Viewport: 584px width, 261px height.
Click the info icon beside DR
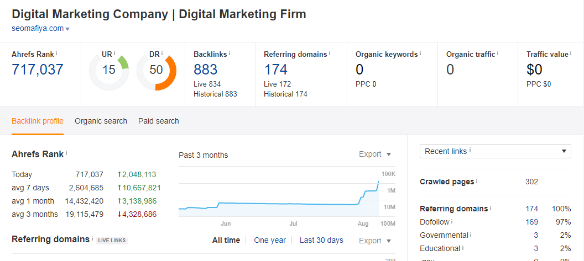click(163, 53)
